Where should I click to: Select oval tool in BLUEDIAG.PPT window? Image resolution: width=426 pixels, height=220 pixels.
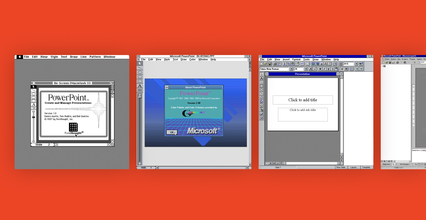pyautogui.click(x=140, y=72)
